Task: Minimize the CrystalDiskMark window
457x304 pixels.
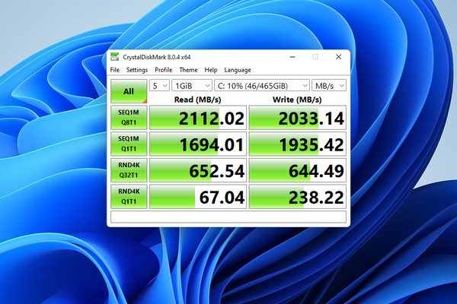Action: coord(293,57)
